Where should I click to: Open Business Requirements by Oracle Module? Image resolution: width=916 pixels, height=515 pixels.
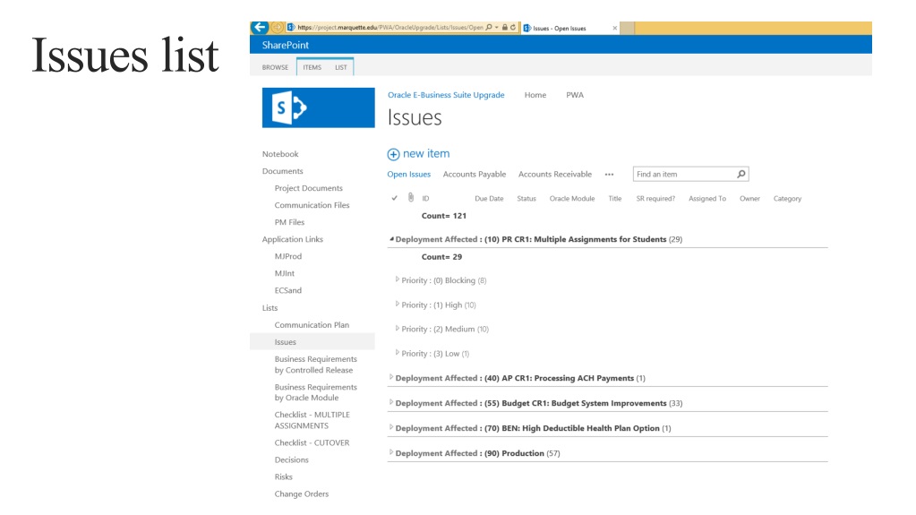point(315,392)
